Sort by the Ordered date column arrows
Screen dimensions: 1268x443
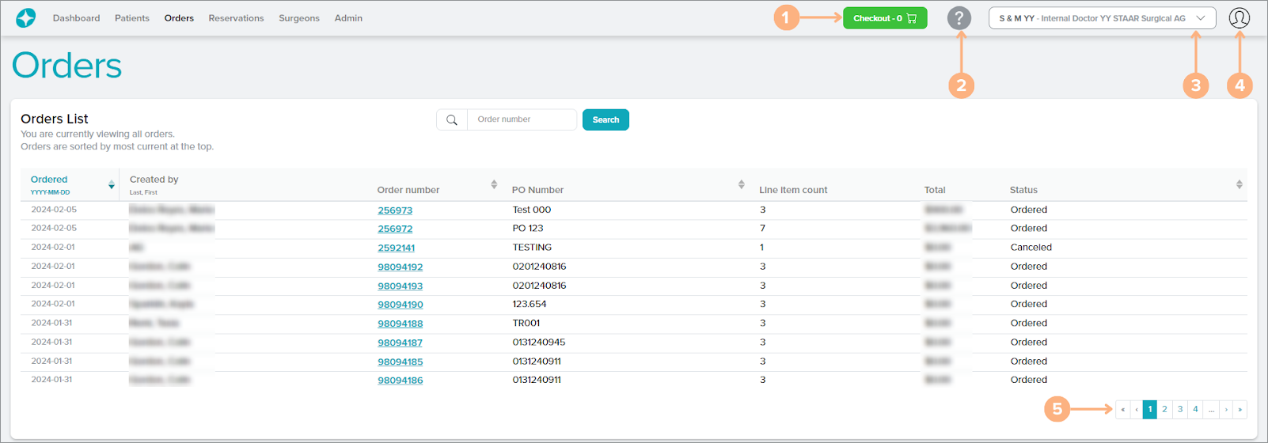coord(111,185)
